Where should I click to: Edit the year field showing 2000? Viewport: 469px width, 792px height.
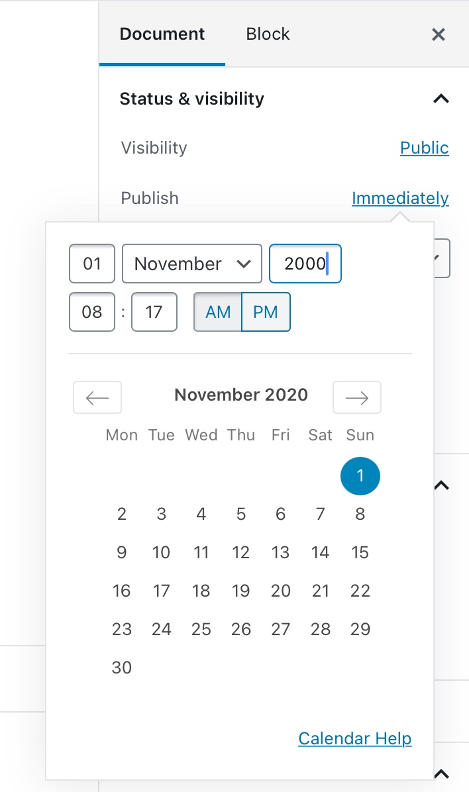(x=305, y=263)
